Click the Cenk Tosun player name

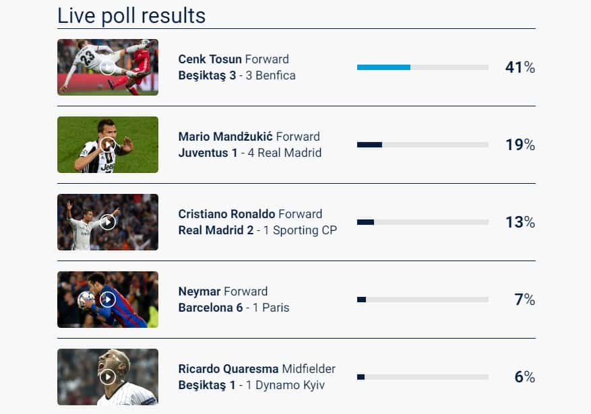(x=210, y=59)
